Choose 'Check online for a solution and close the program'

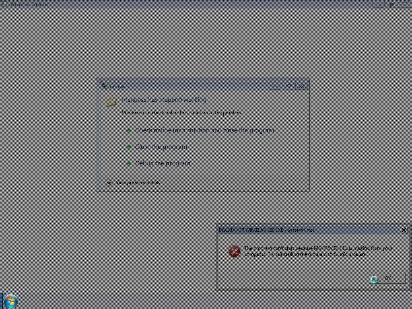click(x=204, y=130)
